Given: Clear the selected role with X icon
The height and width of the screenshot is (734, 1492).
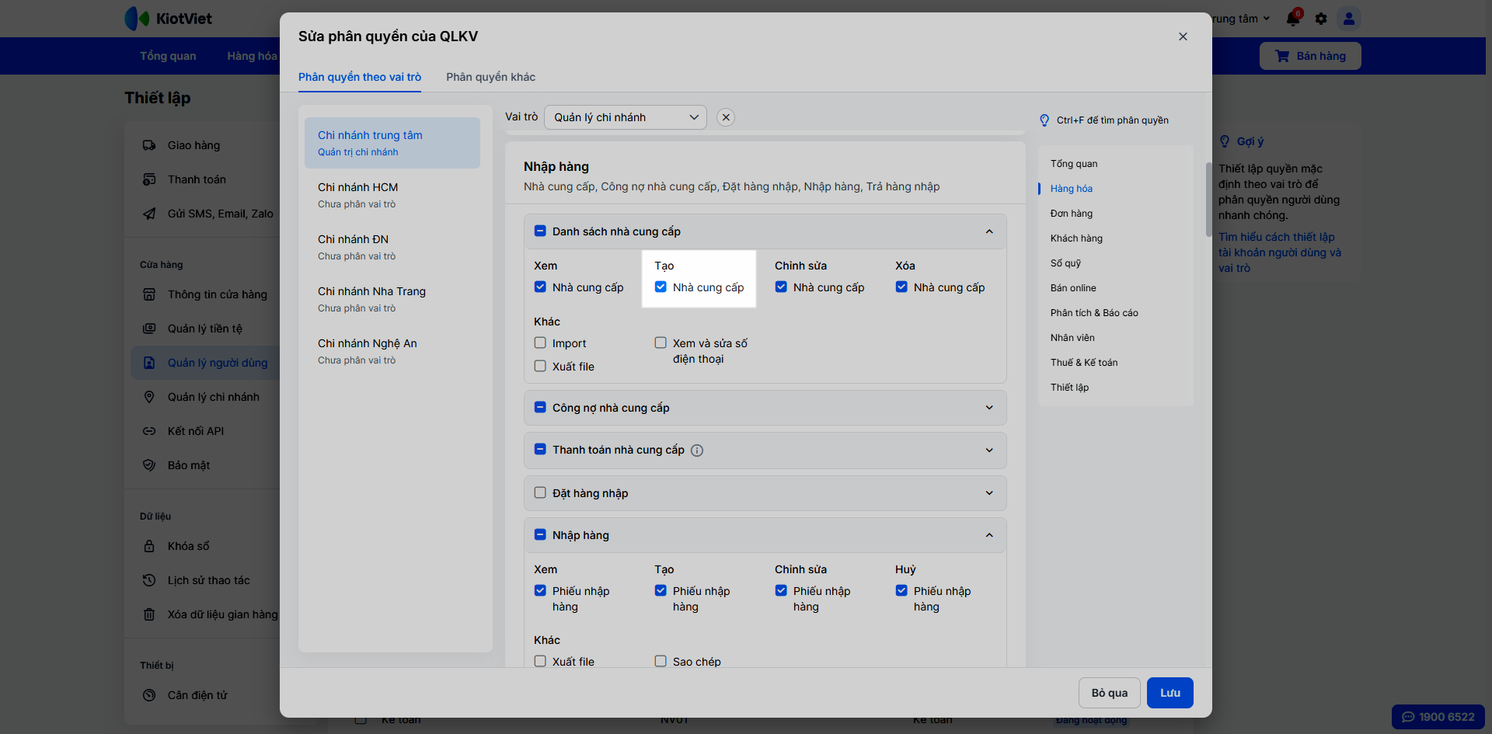Looking at the screenshot, I should point(726,117).
